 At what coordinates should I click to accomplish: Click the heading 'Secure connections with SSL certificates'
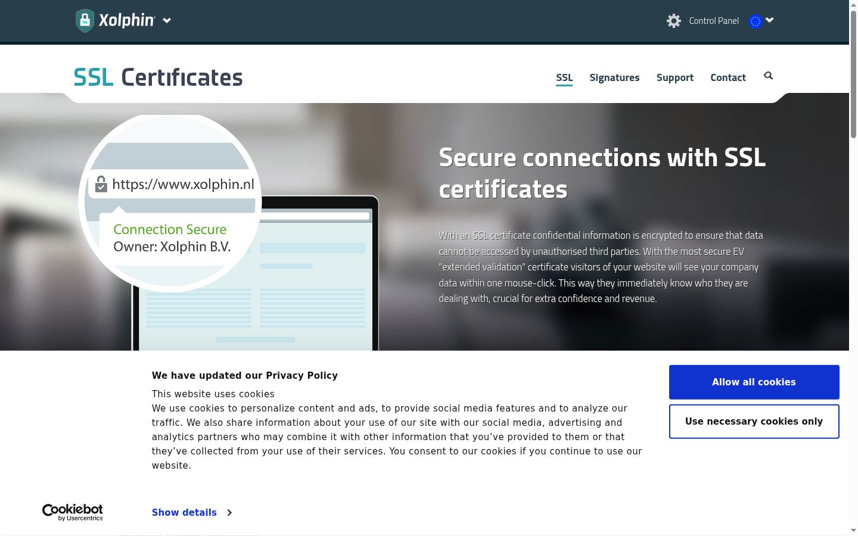point(602,173)
